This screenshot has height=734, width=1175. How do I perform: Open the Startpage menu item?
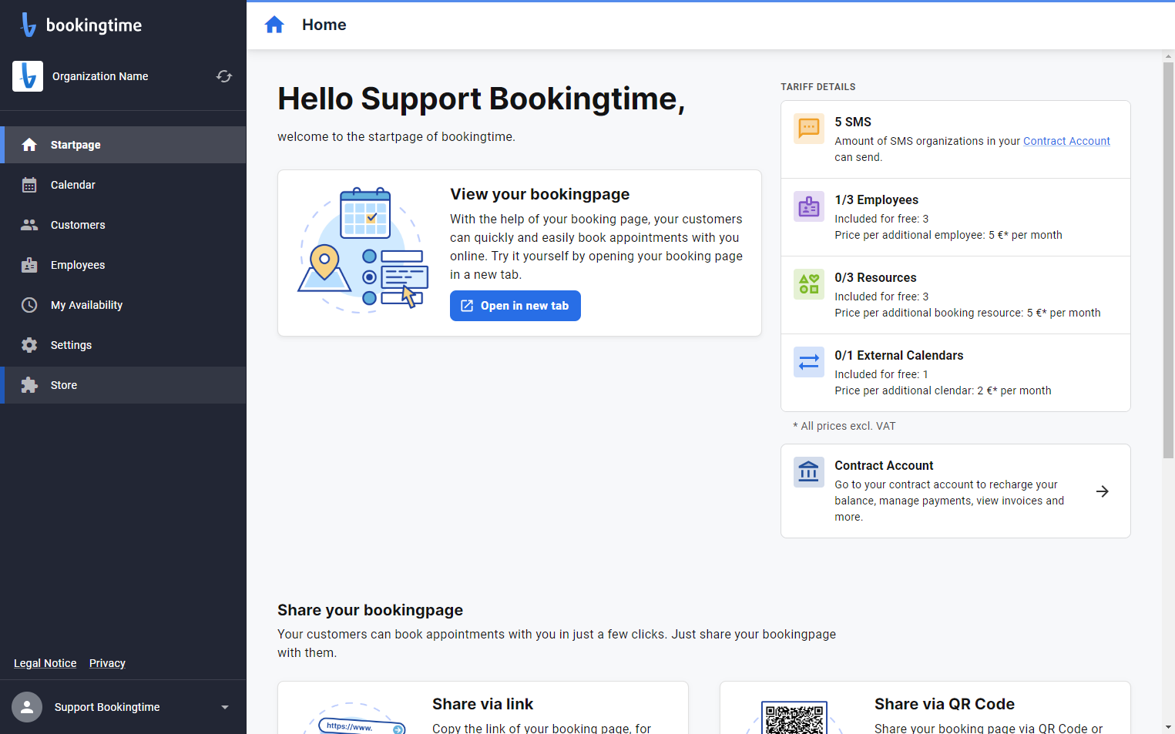point(123,145)
